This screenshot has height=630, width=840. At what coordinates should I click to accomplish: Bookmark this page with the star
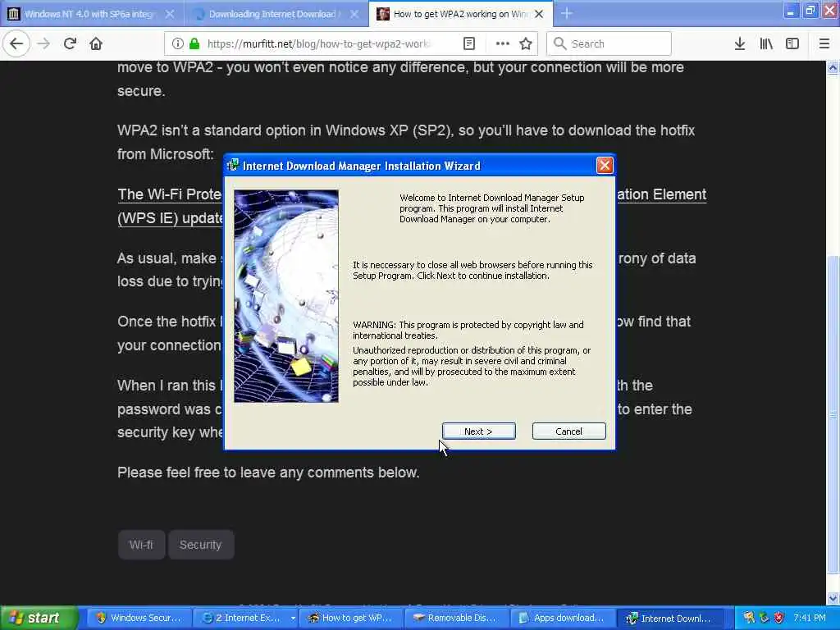pyautogui.click(x=526, y=44)
